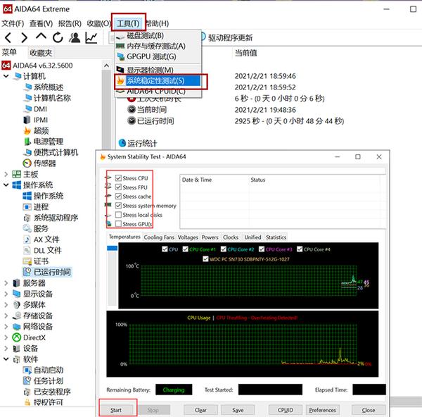
Task: Click the Save button
Action: [238, 410]
